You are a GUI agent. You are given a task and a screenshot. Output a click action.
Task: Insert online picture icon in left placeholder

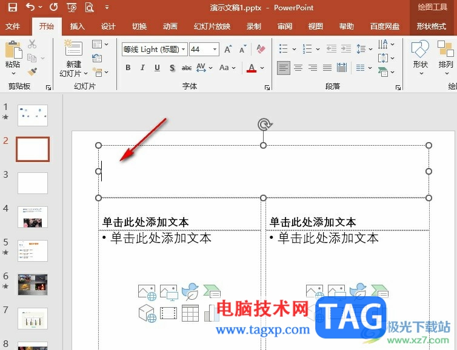pyautogui.click(x=147, y=292)
